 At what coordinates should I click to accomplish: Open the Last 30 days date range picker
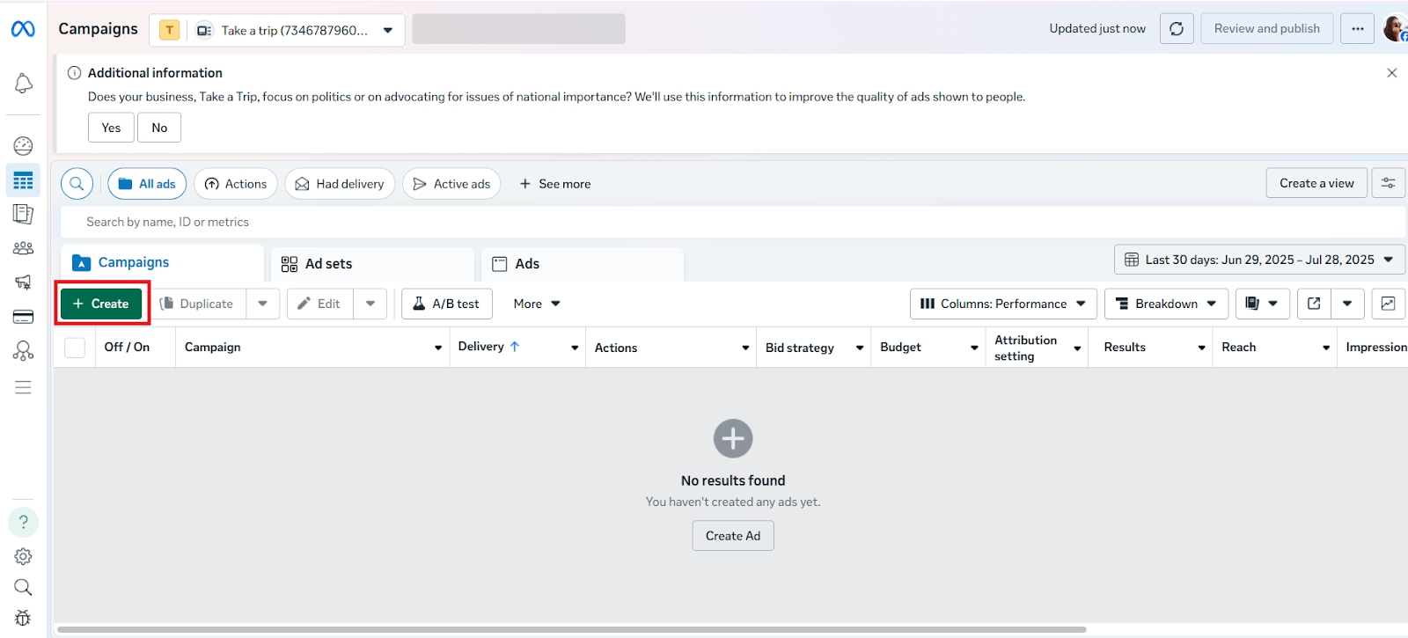pos(1259,260)
